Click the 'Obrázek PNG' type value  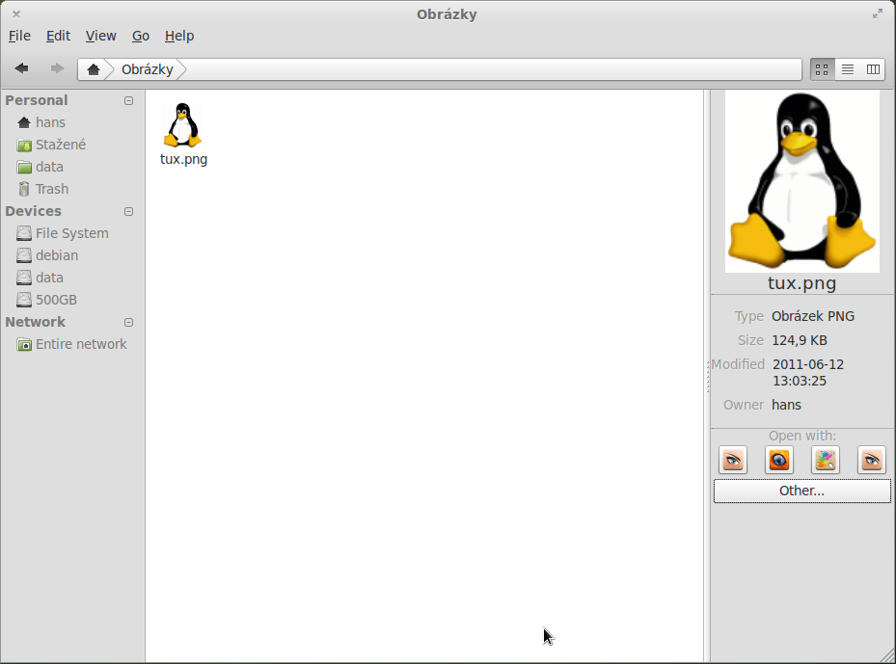point(813,316)
